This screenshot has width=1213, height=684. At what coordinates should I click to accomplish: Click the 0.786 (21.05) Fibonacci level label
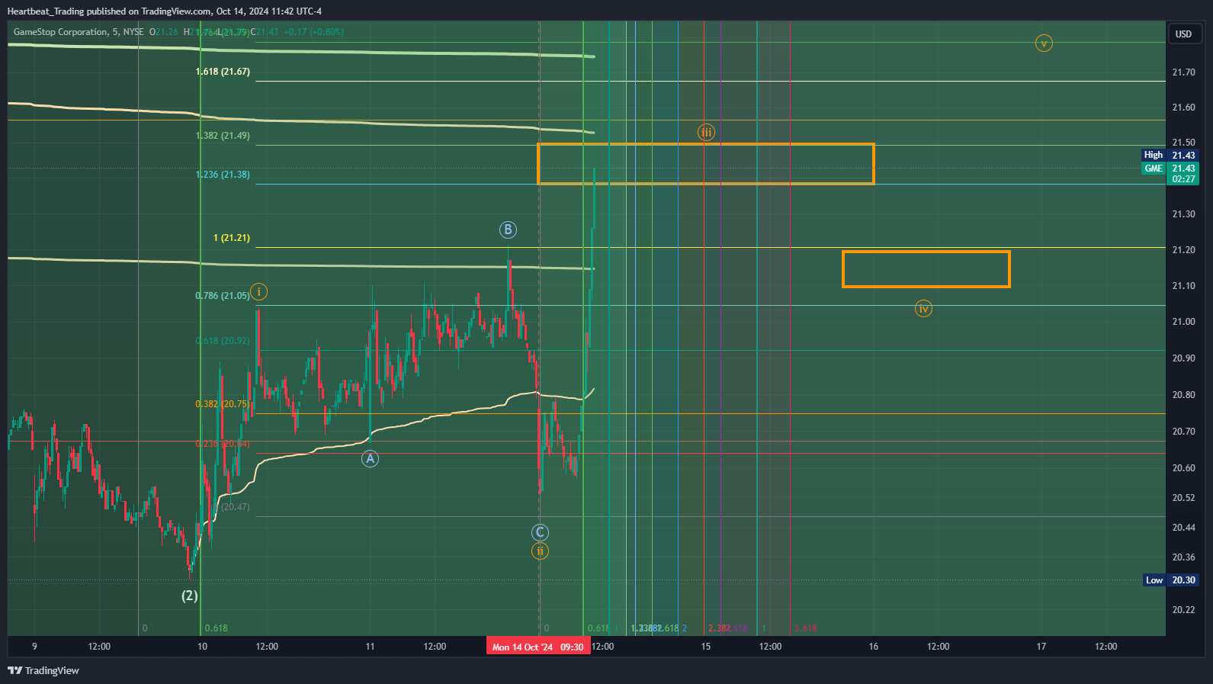pos(223,296)
